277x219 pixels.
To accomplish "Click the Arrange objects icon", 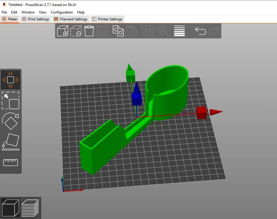I will click(x=102, y=31).
